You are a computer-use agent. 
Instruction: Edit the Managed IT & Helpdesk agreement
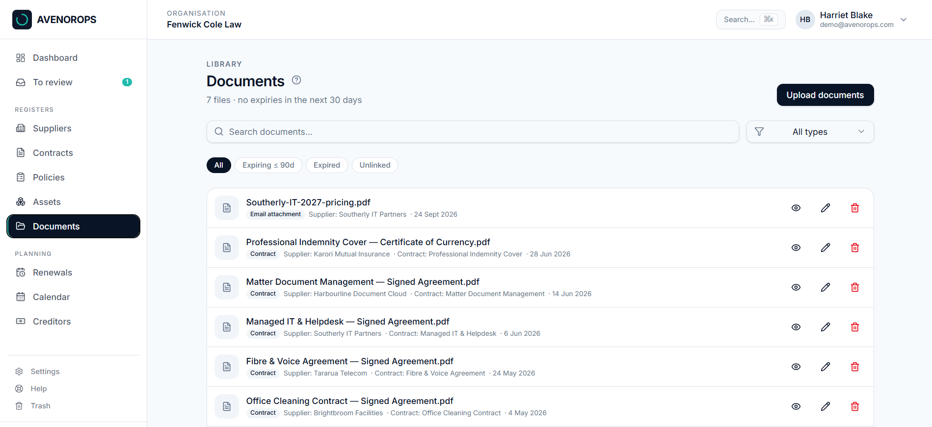pos(825,327)
